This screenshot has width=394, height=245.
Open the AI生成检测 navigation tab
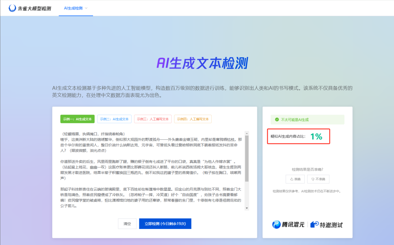click(x=73, y=8)
